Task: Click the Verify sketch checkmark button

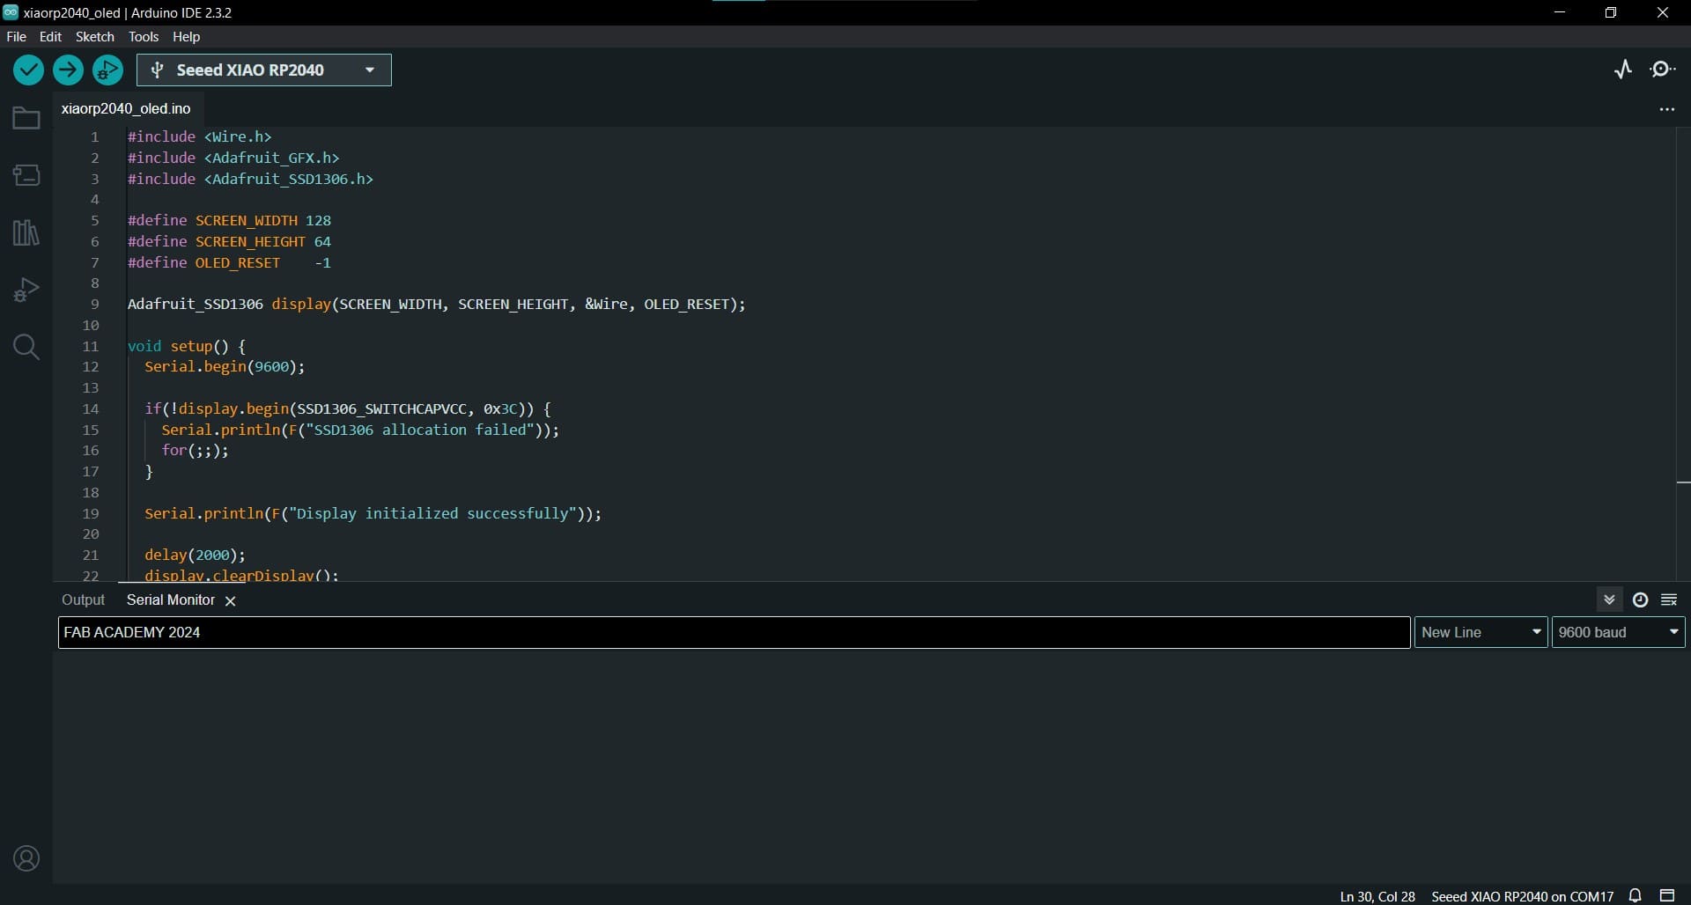Action: coord(28,70)
